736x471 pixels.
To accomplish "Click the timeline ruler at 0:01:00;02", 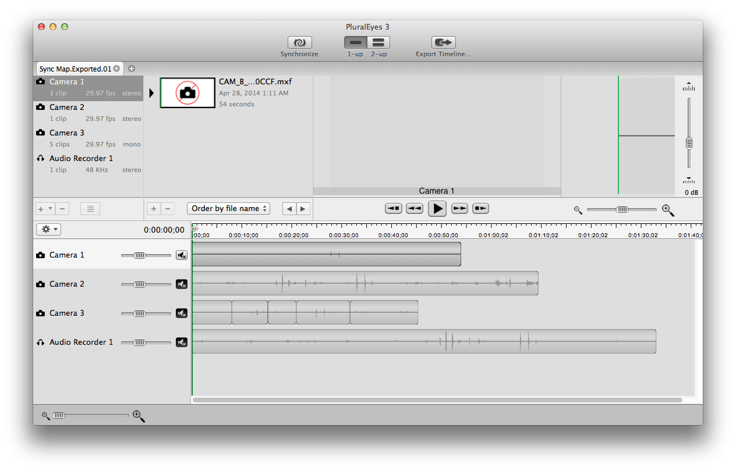I will point(494,235).
